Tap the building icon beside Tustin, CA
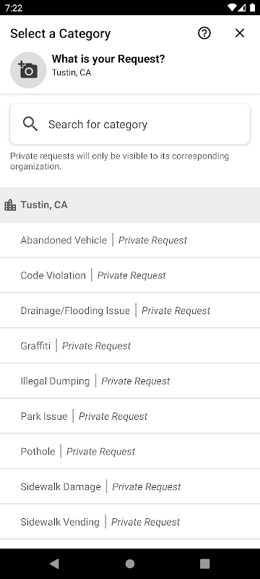This screenshot has height=579, width=260. pyautogui.click(x=10, y=205)
